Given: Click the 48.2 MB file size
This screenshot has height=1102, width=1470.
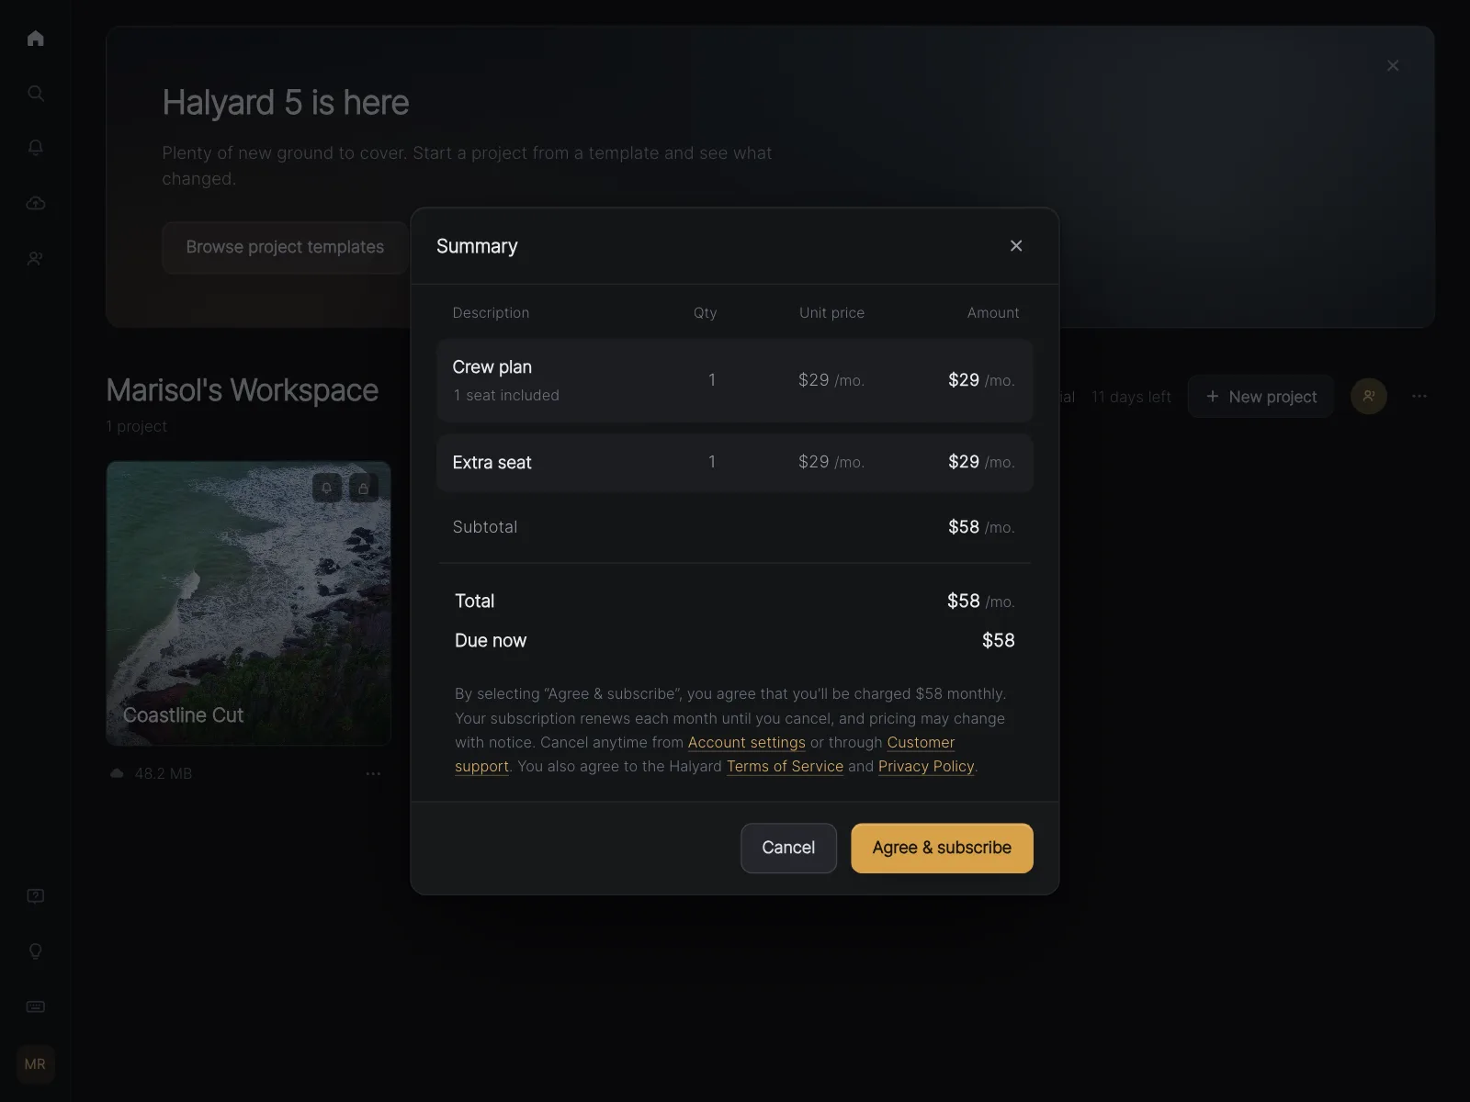Looking at the screenshot, I should pyautogui.click(x=164, y=773).
